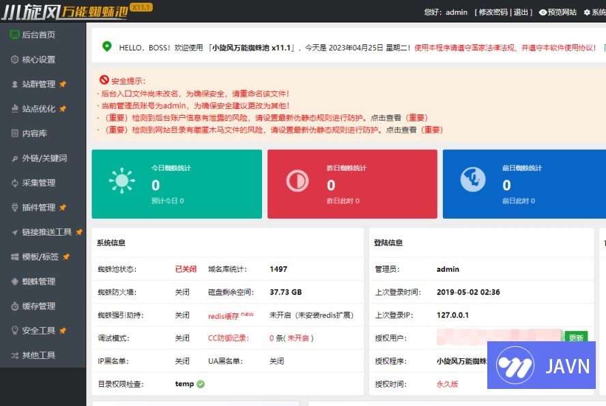Click the green location pin icon
The width and height of the screenshot is (606, 406).
pyautogui.click(x=106, y=46)
